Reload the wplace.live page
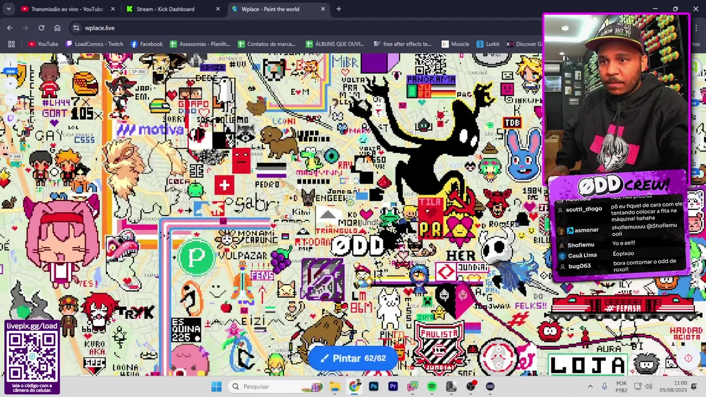The image size is (706, 397). pyautogui.click(x=41, y=28)
